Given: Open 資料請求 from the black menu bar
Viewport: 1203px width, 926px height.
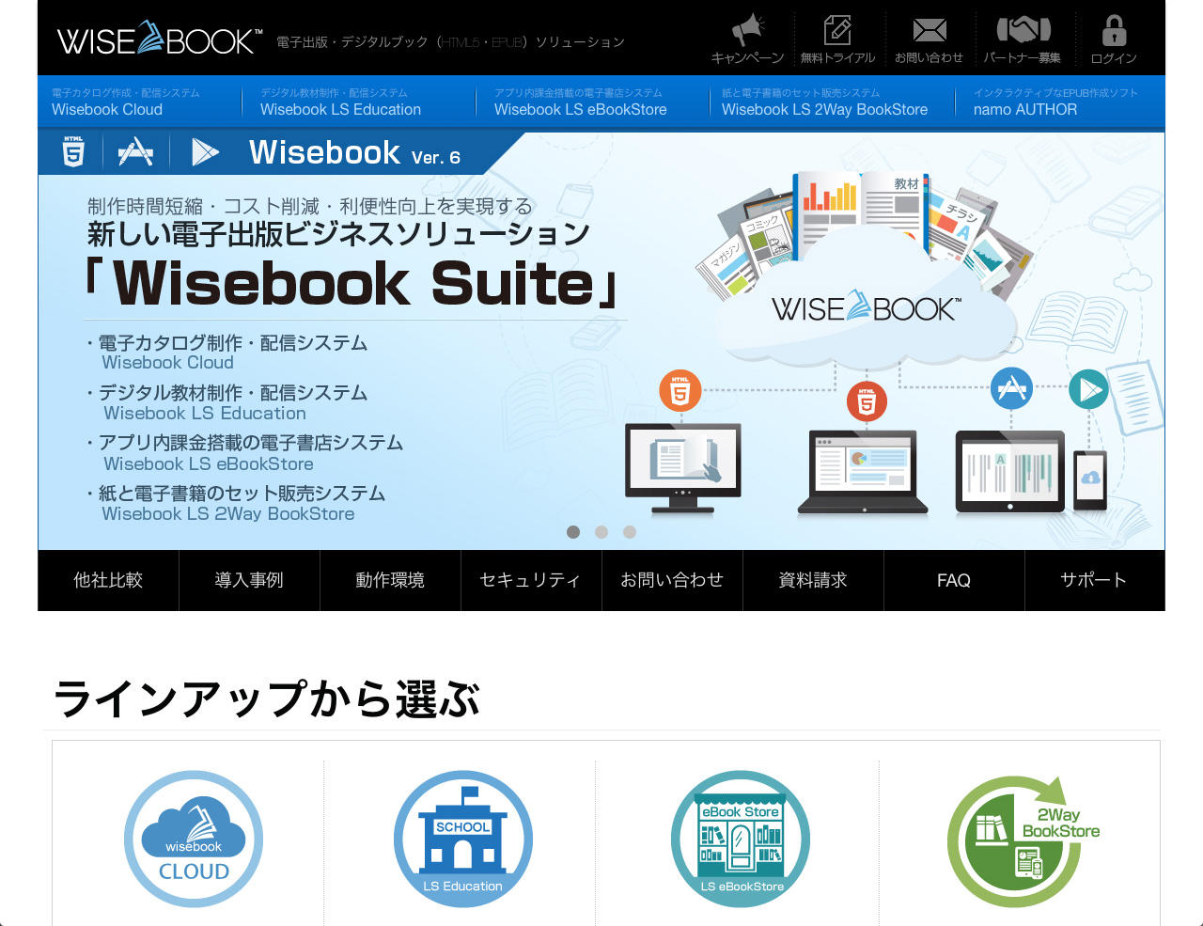Looking at the screenshot, I should (x=814, y=580).
